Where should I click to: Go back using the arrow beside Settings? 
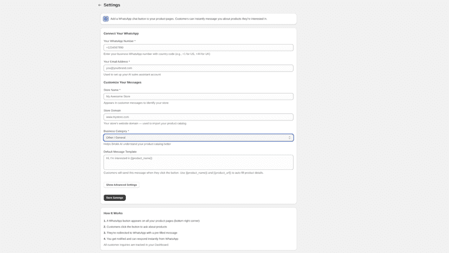[100, 5]
